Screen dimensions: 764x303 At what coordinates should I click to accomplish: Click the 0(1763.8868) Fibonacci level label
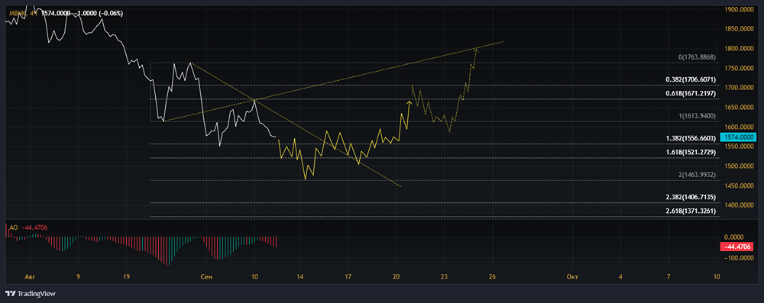698,57
